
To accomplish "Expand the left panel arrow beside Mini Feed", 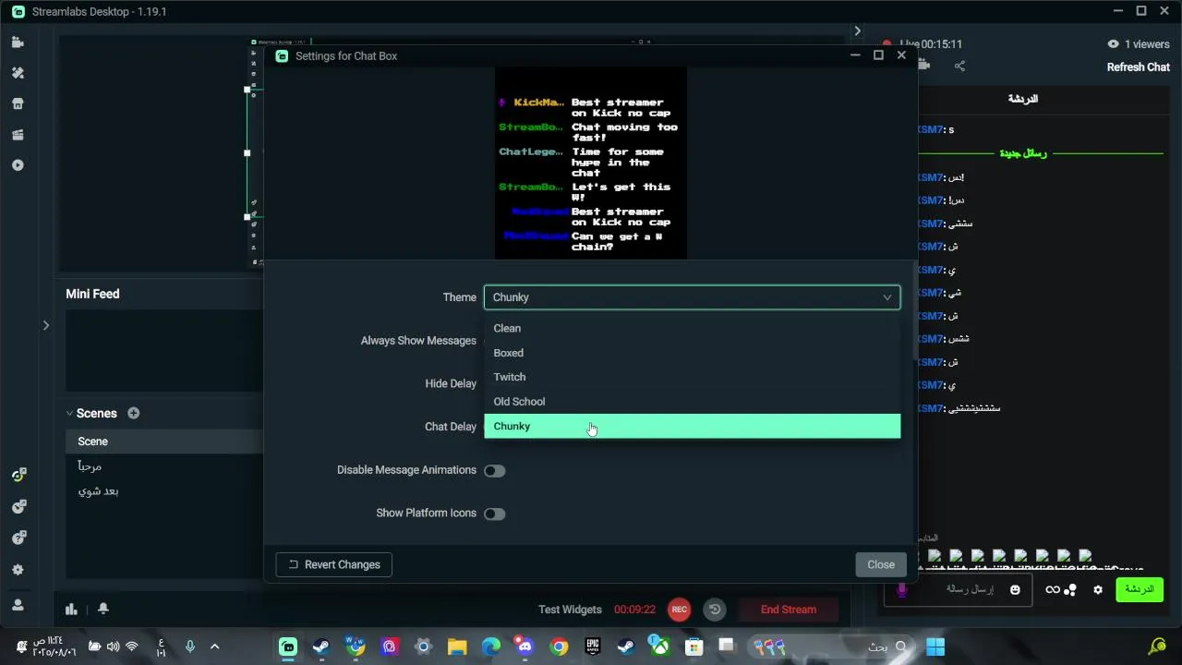I will tap(45, 325).
